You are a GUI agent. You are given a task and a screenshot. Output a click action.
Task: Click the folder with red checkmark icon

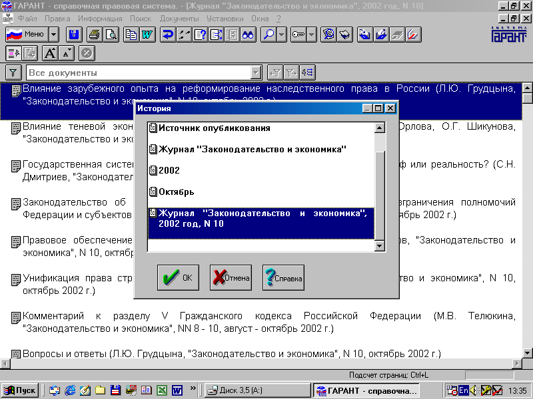coord(413,35)
